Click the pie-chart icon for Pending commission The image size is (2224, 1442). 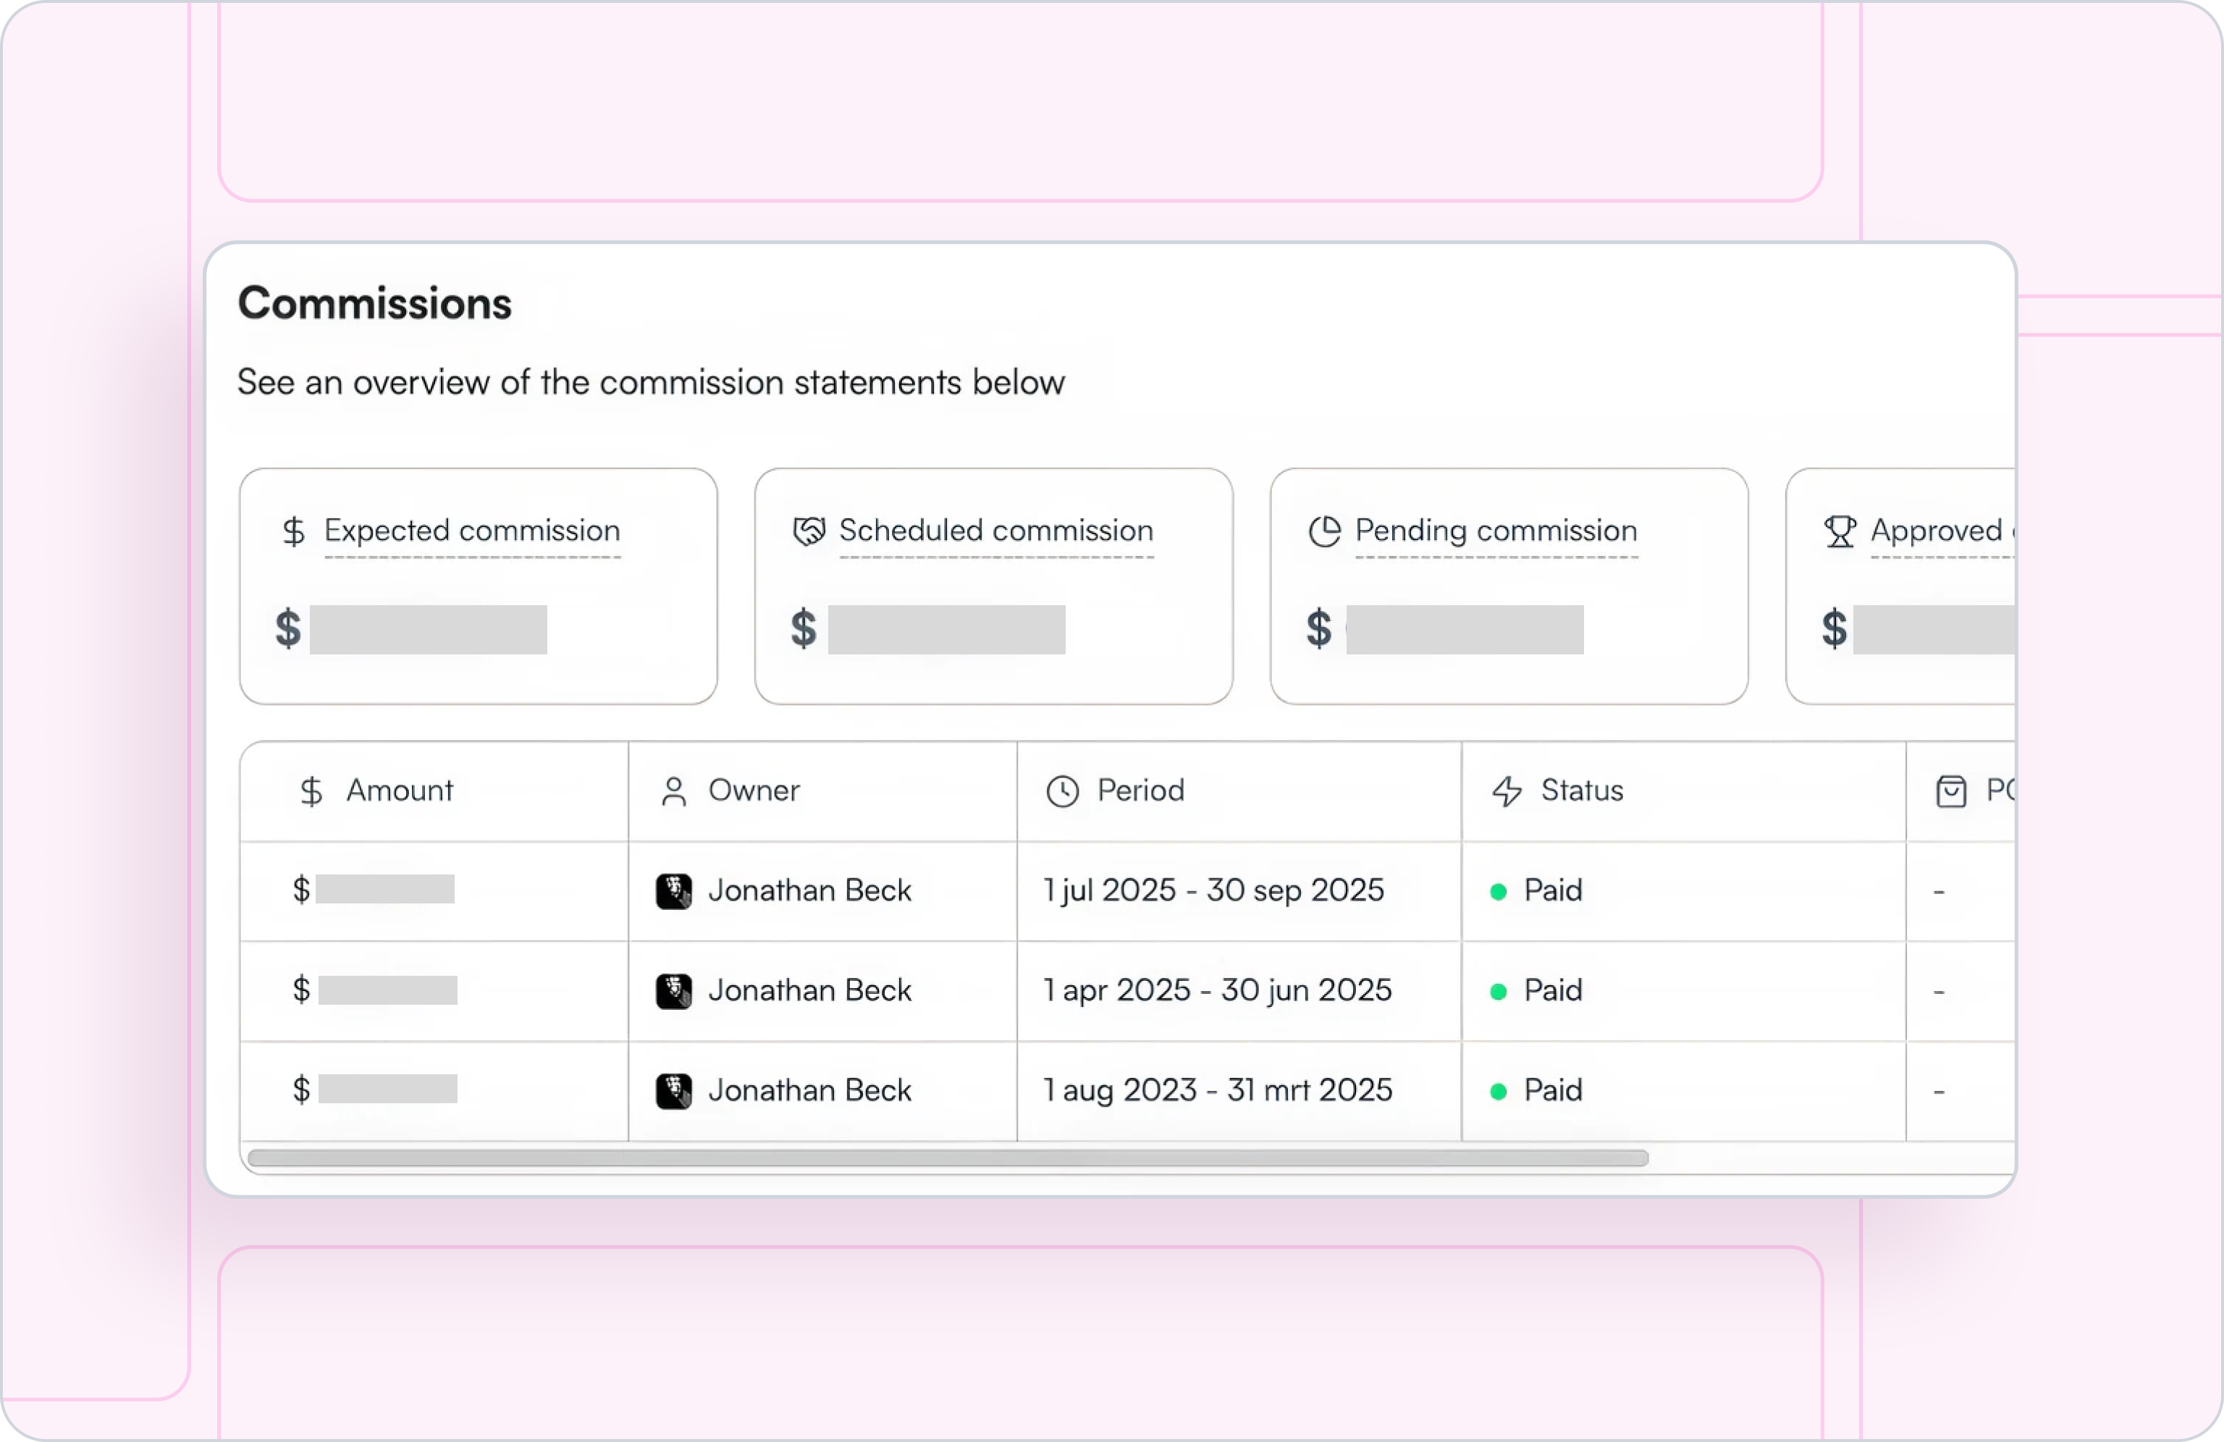(x=1324, y=532)
